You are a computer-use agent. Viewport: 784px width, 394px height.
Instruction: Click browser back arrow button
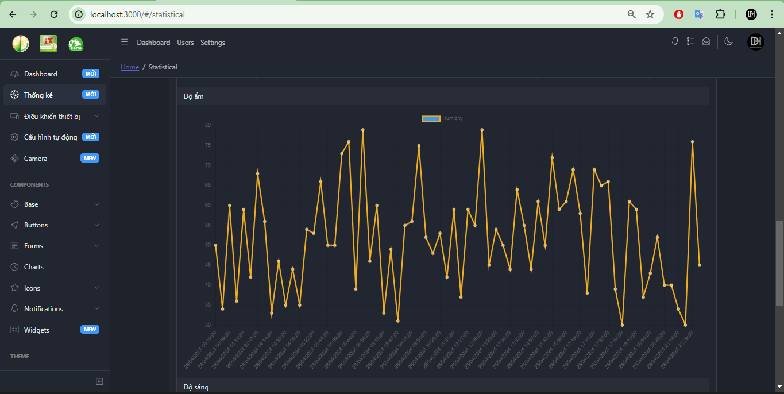pos(13,14)
